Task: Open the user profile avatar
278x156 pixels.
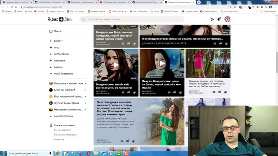Action: pyautogui.click(x=227, y=19)
